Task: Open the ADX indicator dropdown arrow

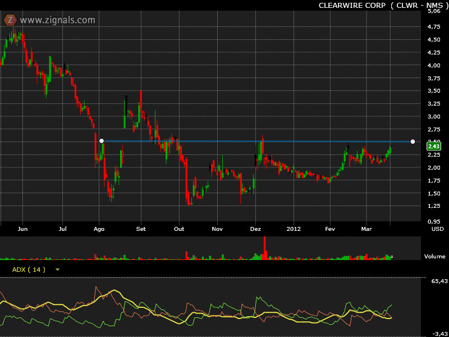Action: tap(58, 270)
